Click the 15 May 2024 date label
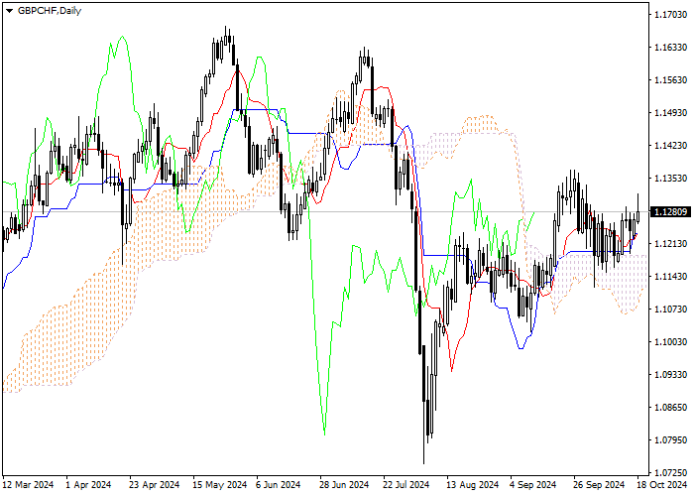This screenshot has height=496, width=694. pos(219,485)
